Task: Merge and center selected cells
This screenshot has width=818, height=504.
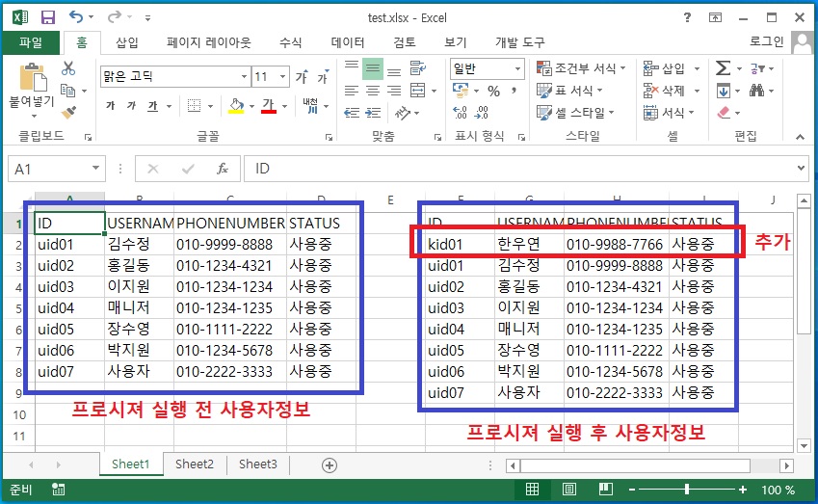Action: click(418, 91)
